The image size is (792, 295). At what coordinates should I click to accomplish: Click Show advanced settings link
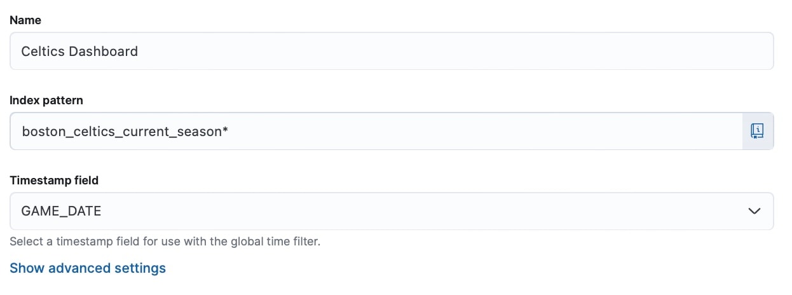[88, 268]
